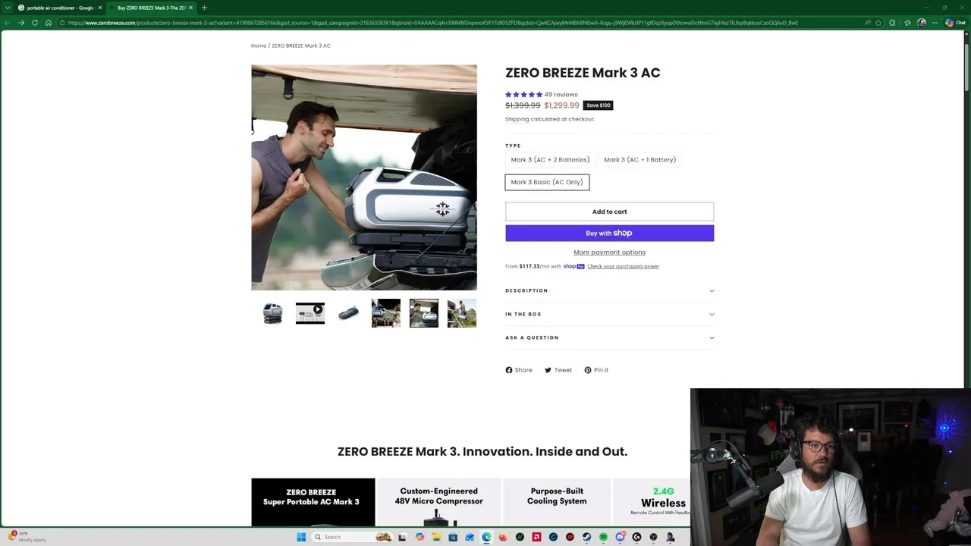The width and height of the screenshot is (971, 546).
Task: Open File Explorer from the taskbar
Action: [436, 537]
